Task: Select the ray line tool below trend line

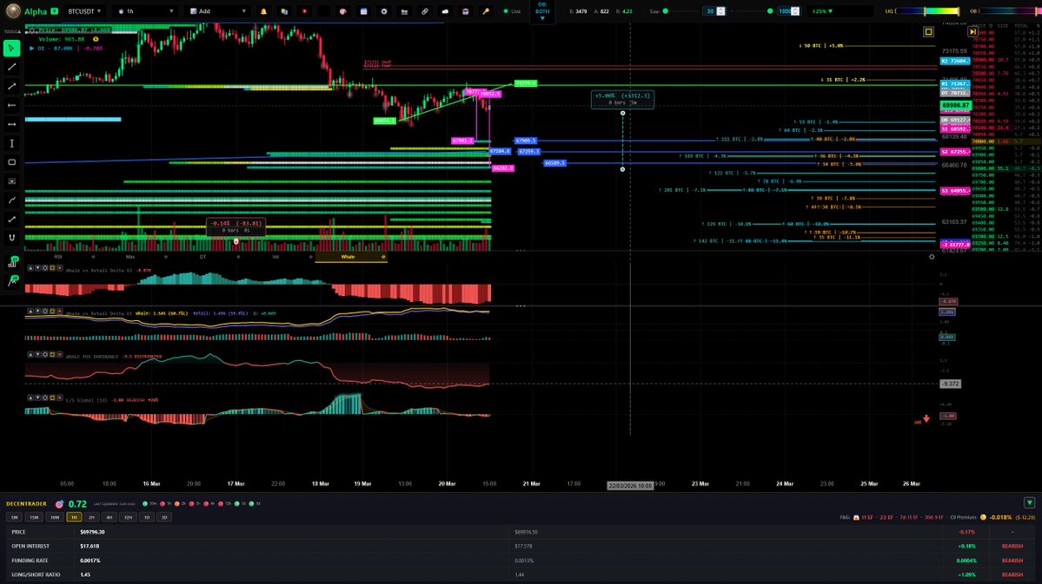Action: click(11, 86)
